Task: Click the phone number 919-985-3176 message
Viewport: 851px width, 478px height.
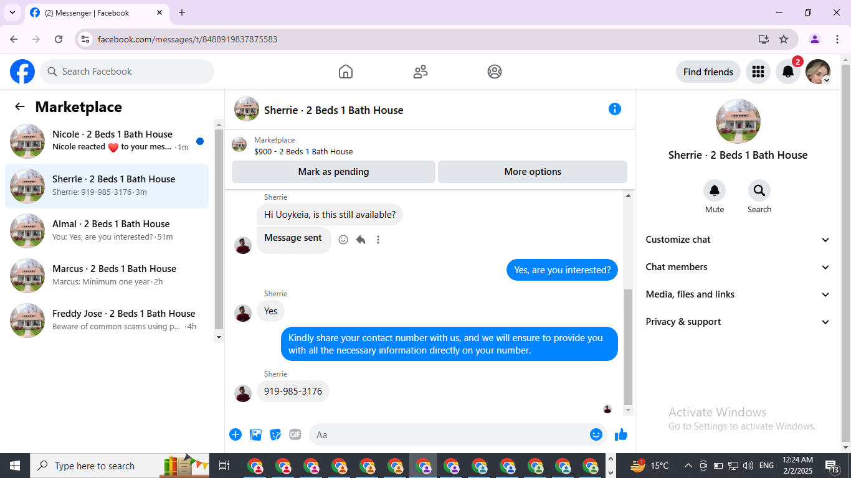Action: pos(293,391)
